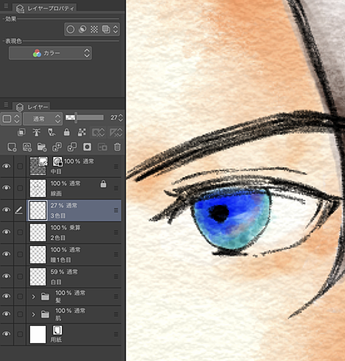Select the 中目 layer thumbnail
The height and width of the screenshot is (361, 345).
point(38,166)
